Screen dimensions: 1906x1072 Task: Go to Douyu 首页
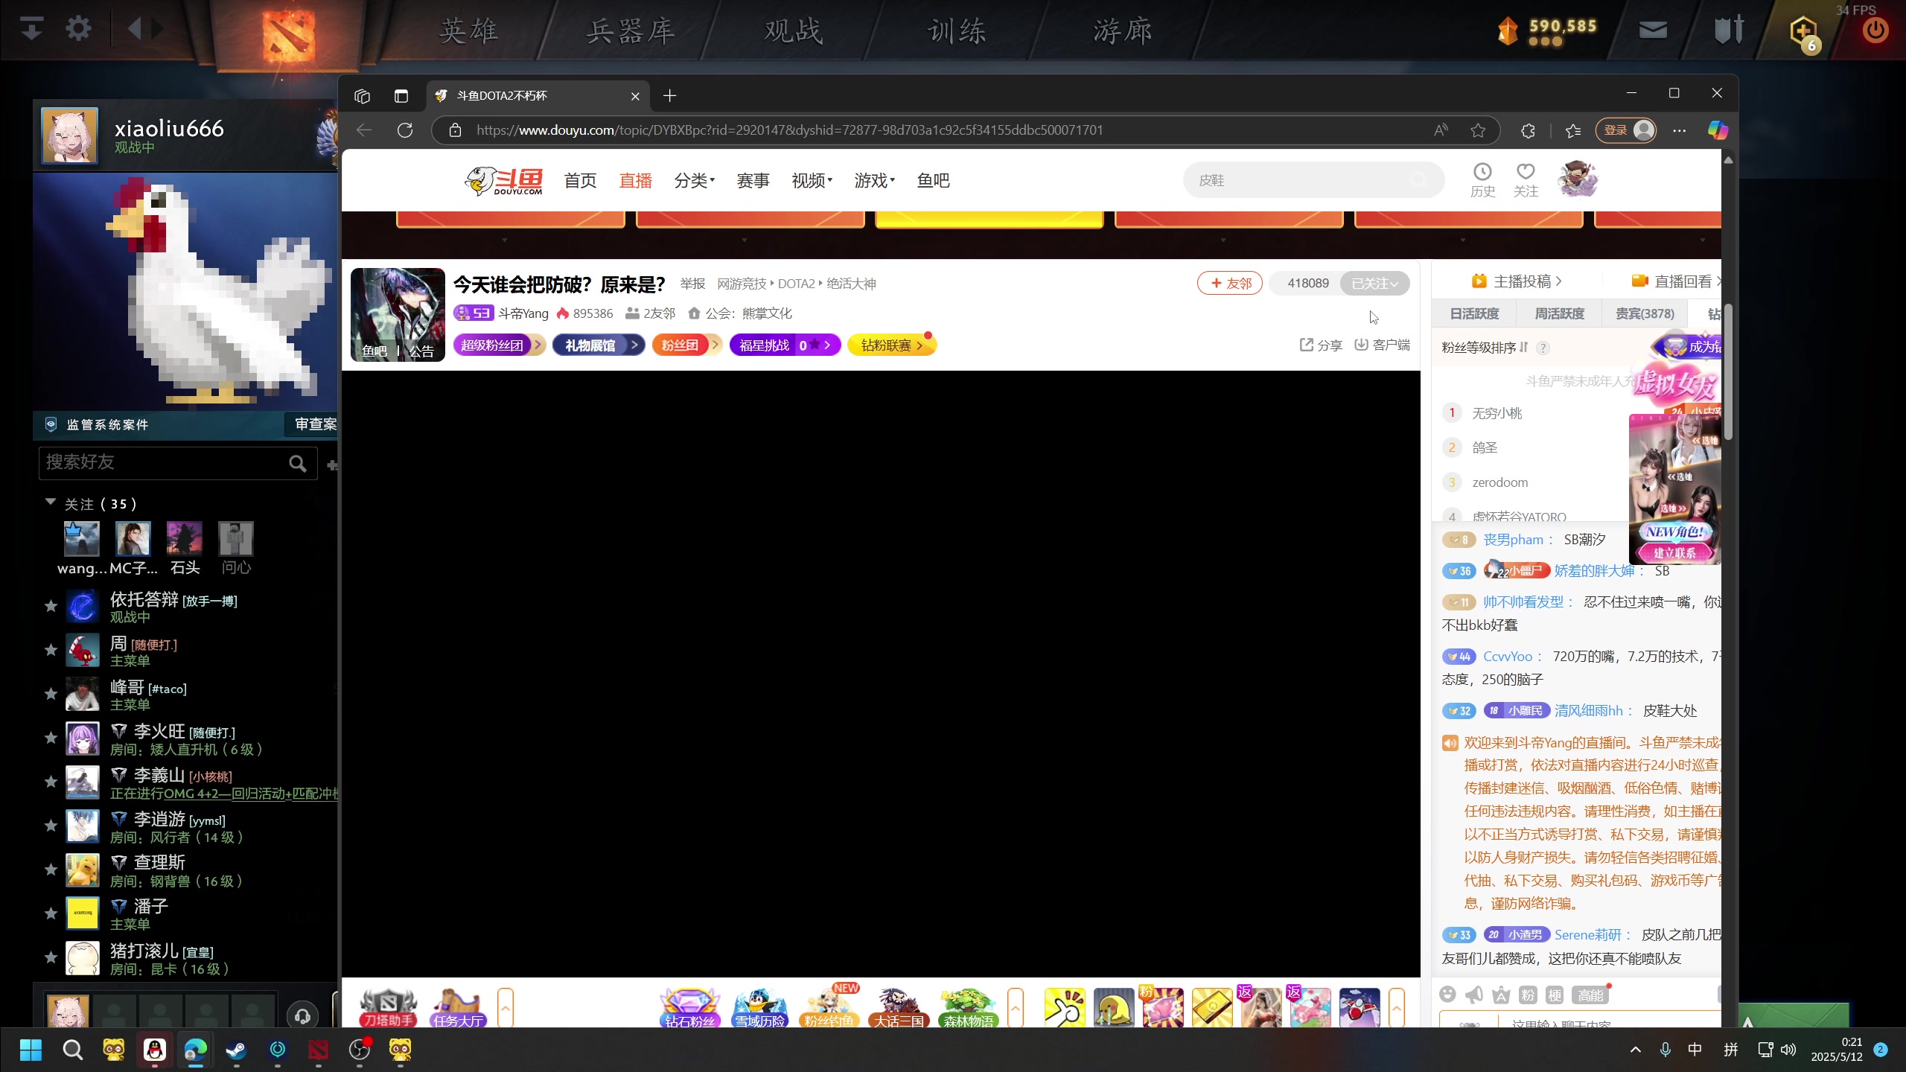(580, 181)
